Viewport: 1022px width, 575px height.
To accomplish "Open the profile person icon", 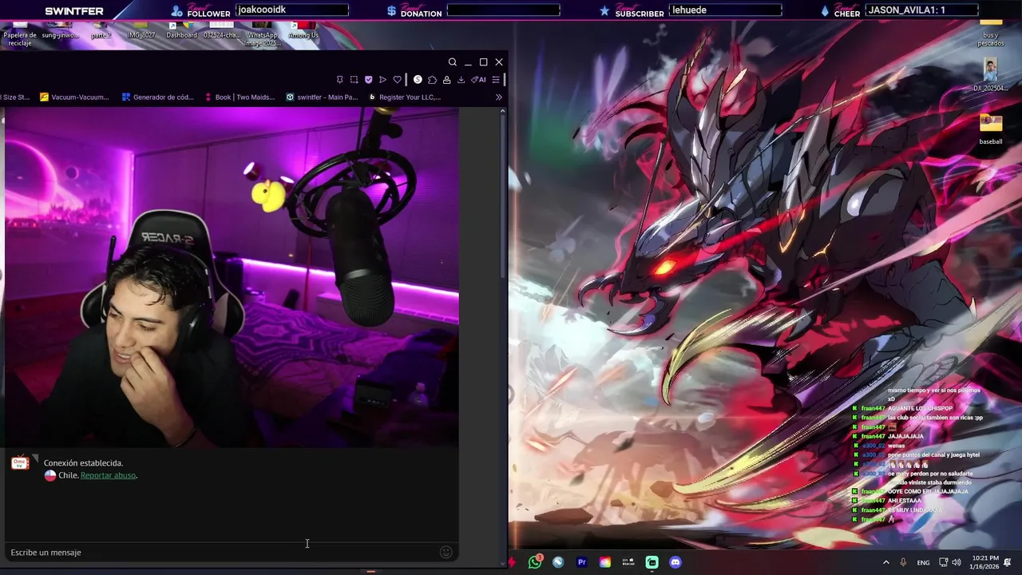I will [x=446, y=80].
